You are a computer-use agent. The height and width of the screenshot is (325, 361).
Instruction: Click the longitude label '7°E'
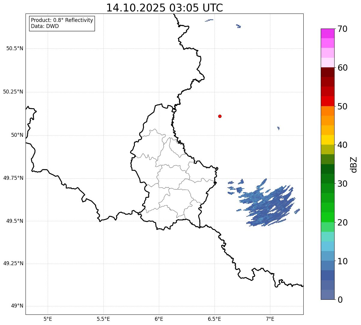click(270, 319)
